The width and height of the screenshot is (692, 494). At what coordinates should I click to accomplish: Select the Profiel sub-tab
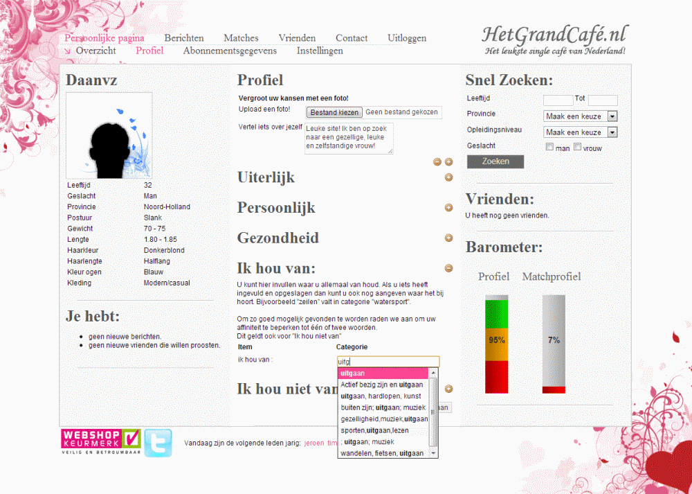click(x=149, y=51)
